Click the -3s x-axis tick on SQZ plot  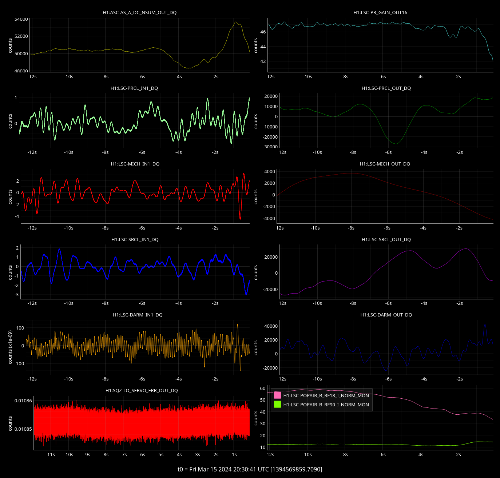197,454
